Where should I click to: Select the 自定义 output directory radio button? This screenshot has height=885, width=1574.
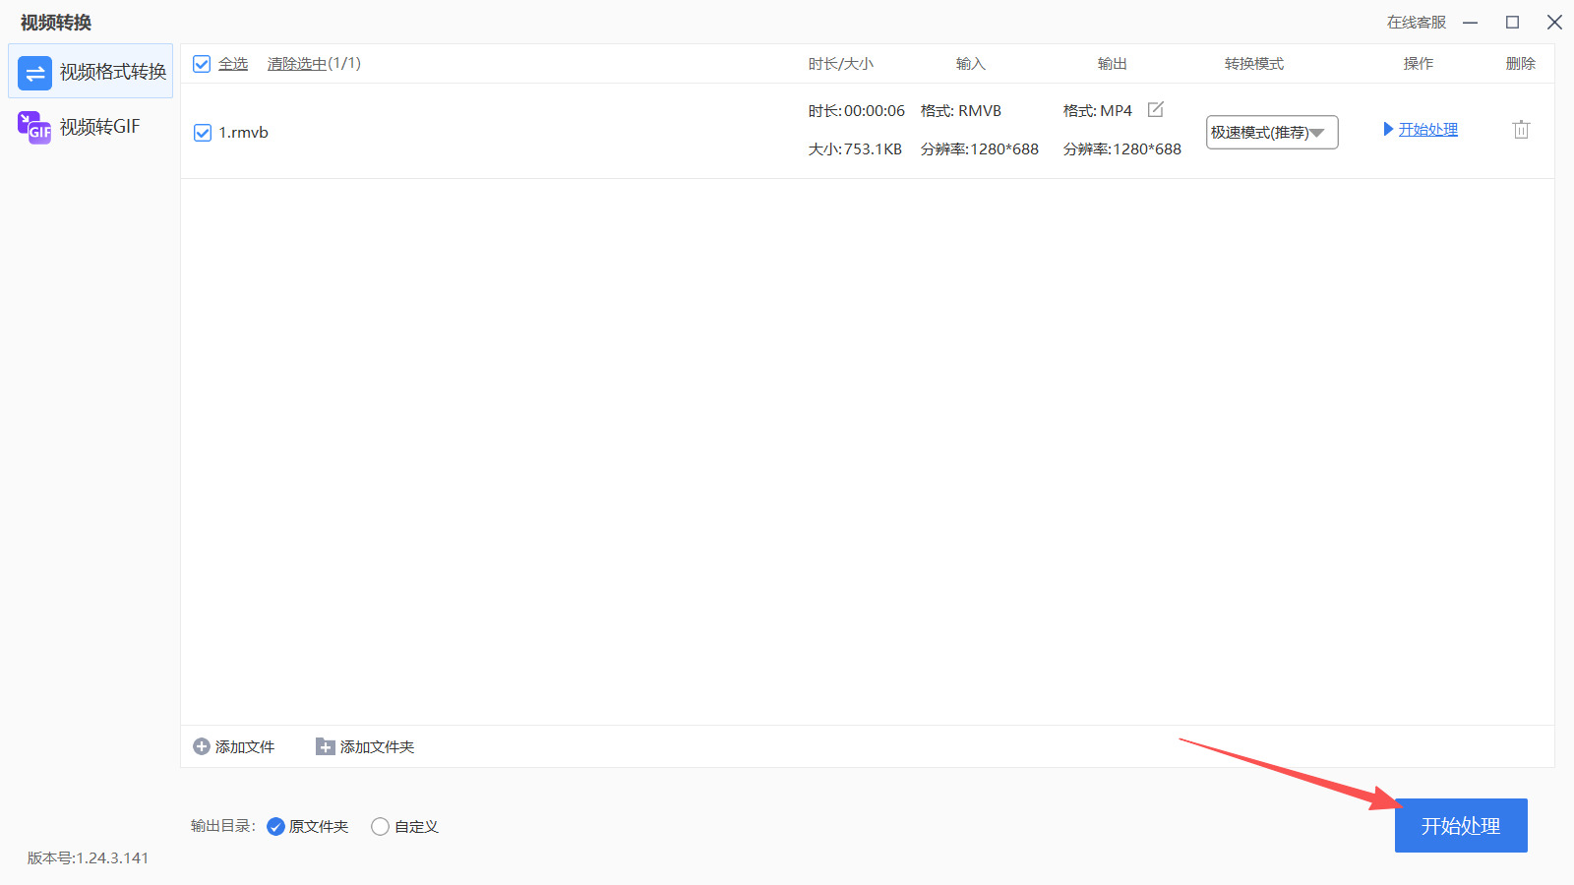(x=380, y=826)
